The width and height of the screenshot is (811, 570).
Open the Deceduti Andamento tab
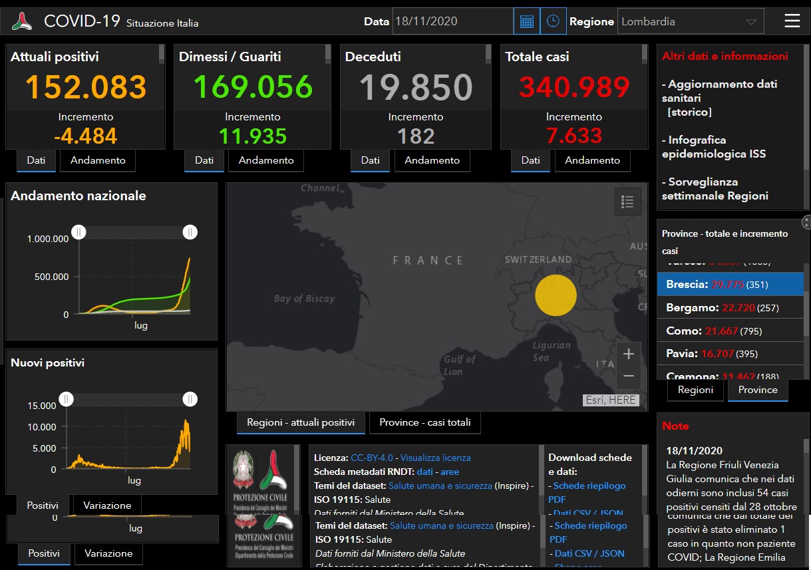pyautogui.click(x=432, y=160)
